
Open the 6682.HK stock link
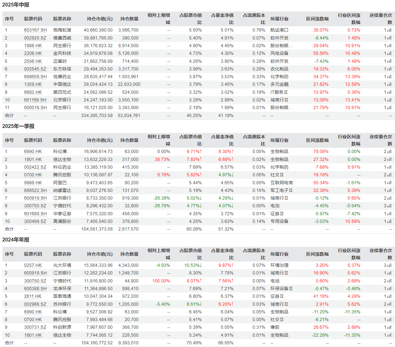(33, 92)
